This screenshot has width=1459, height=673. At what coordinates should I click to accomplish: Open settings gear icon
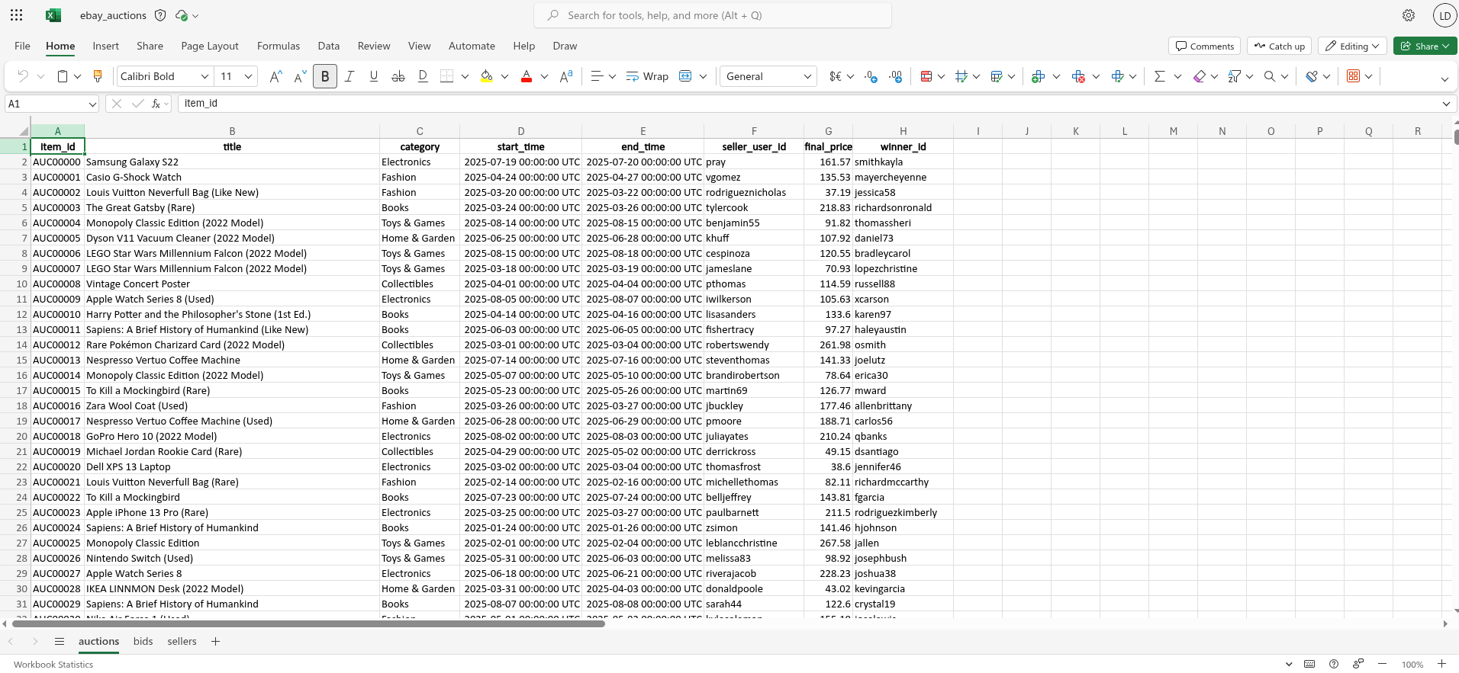[1409, 15]
